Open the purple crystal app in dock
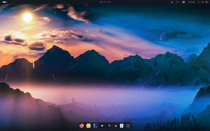210x131 pixels. pos(109,126)
